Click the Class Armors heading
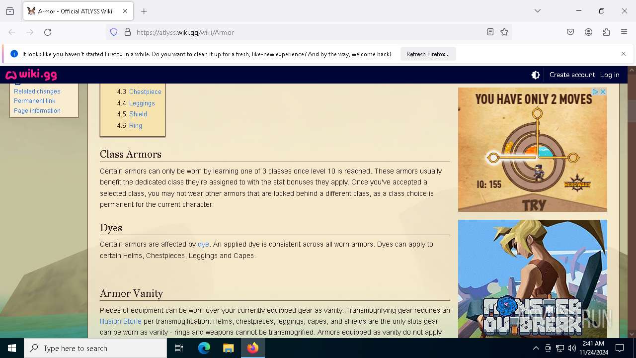Screen dimensions: 636x358 pyautogui.click(x=131, y=154)
